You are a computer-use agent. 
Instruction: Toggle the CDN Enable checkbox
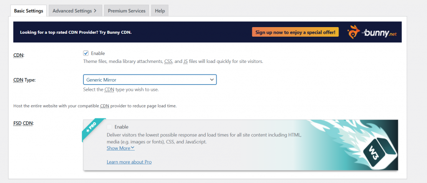pyautogui.click(x=86, y=53)
